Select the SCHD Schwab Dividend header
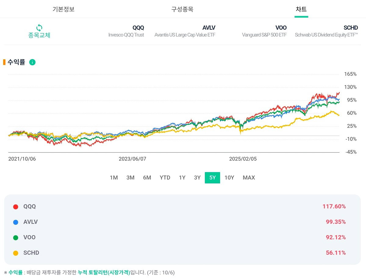Viewport: 366px width, 279px height. [326, 31]
